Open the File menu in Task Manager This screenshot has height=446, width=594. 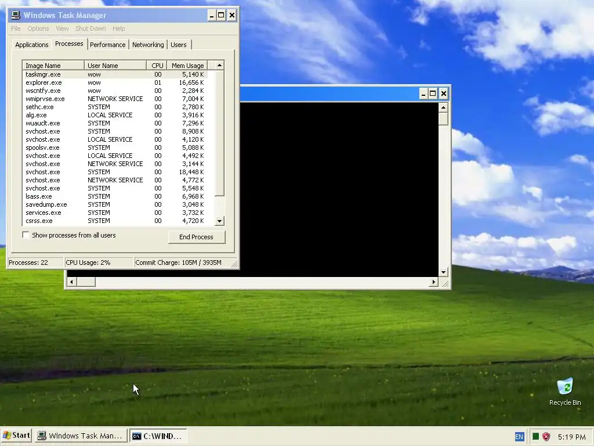point(16,28)
